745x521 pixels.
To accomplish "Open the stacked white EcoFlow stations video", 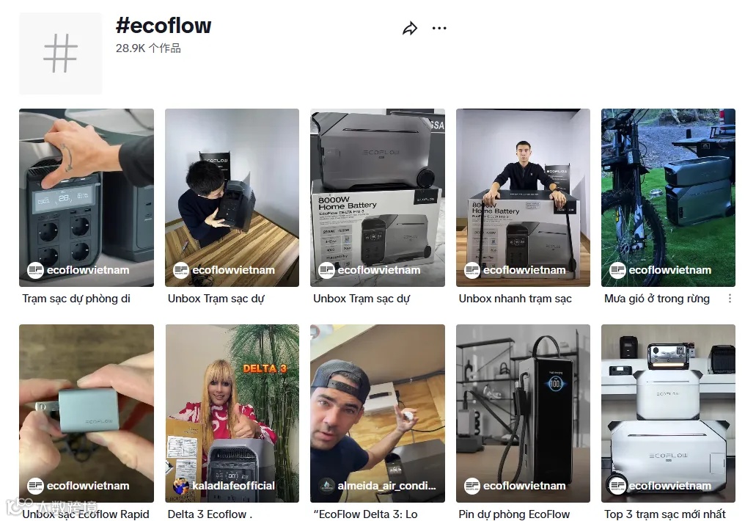I will coord(668,414).
